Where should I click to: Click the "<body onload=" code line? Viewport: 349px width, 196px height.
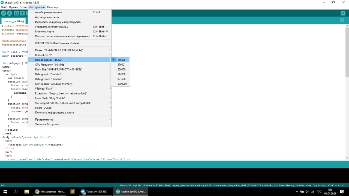pyautogui.click(x=27, y=137)
